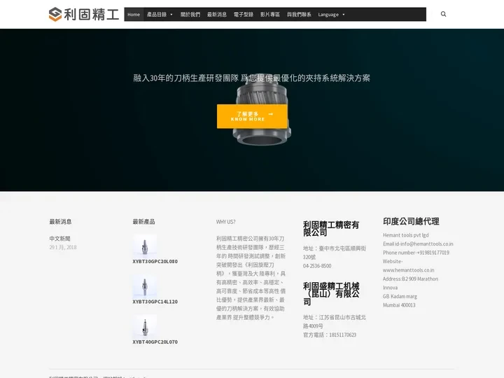504x378 pixels.
Task: Expand the Language dropdown
Action: [x=331, y=15]
